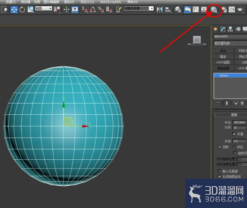Open the 动画 menu
Screen dimensions: 247x208
[37, 2]
